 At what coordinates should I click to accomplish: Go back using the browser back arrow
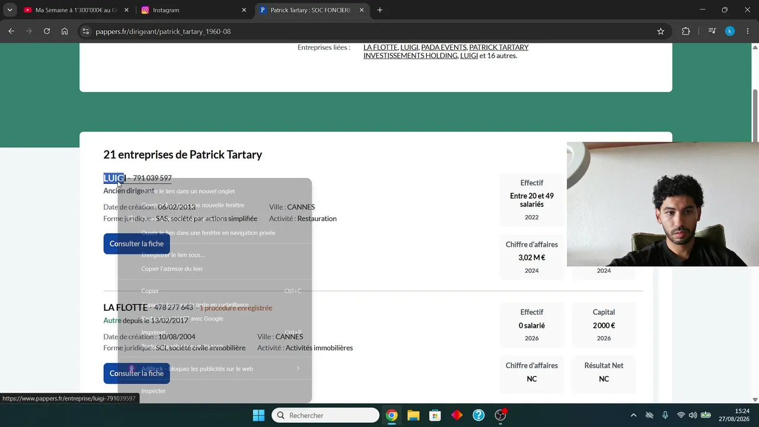pyautogui.click(x=11, y=31)
